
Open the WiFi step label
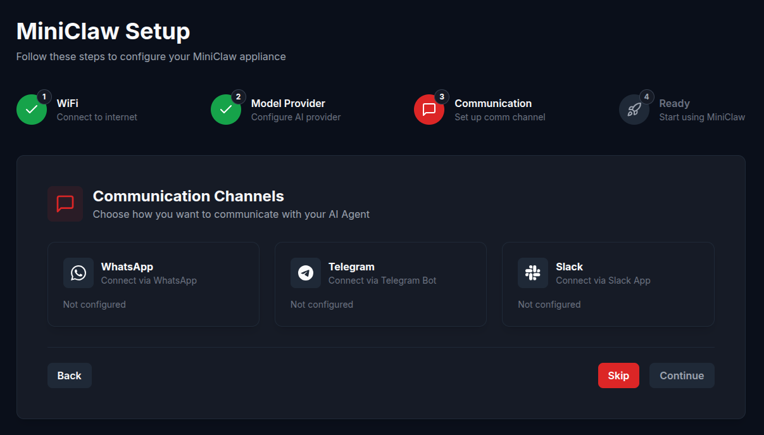[x=68, y=103]
